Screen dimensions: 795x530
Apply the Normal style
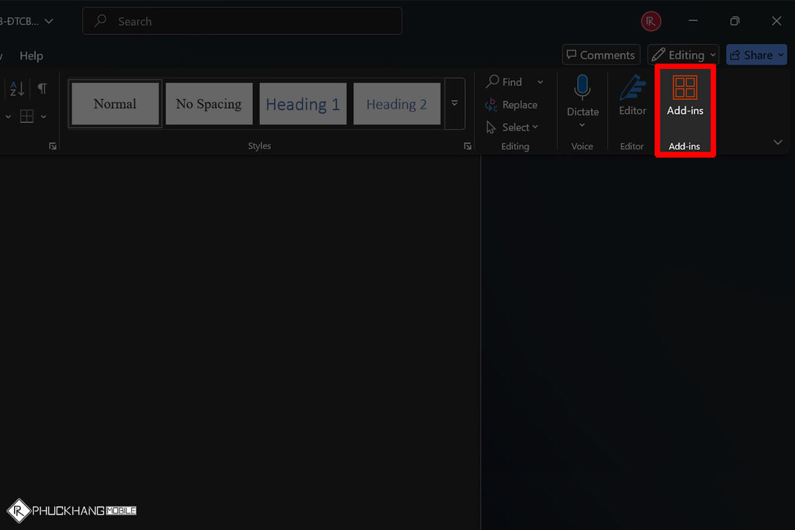115,103
